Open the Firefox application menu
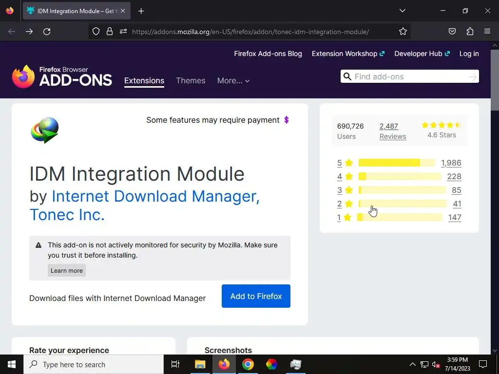499x374 pixels. tap(487, 32)
